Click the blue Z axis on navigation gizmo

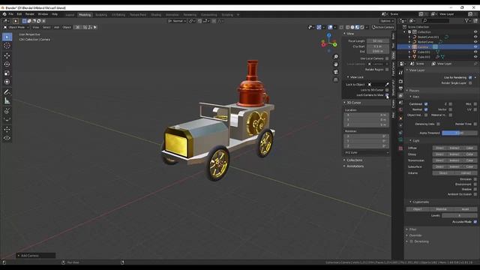(329, 35)
